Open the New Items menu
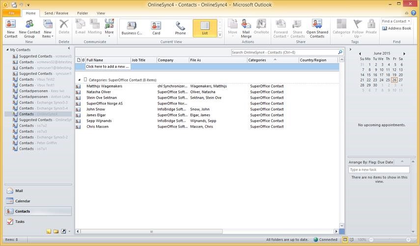Viewport: 420px width, 246px height. 48,29
